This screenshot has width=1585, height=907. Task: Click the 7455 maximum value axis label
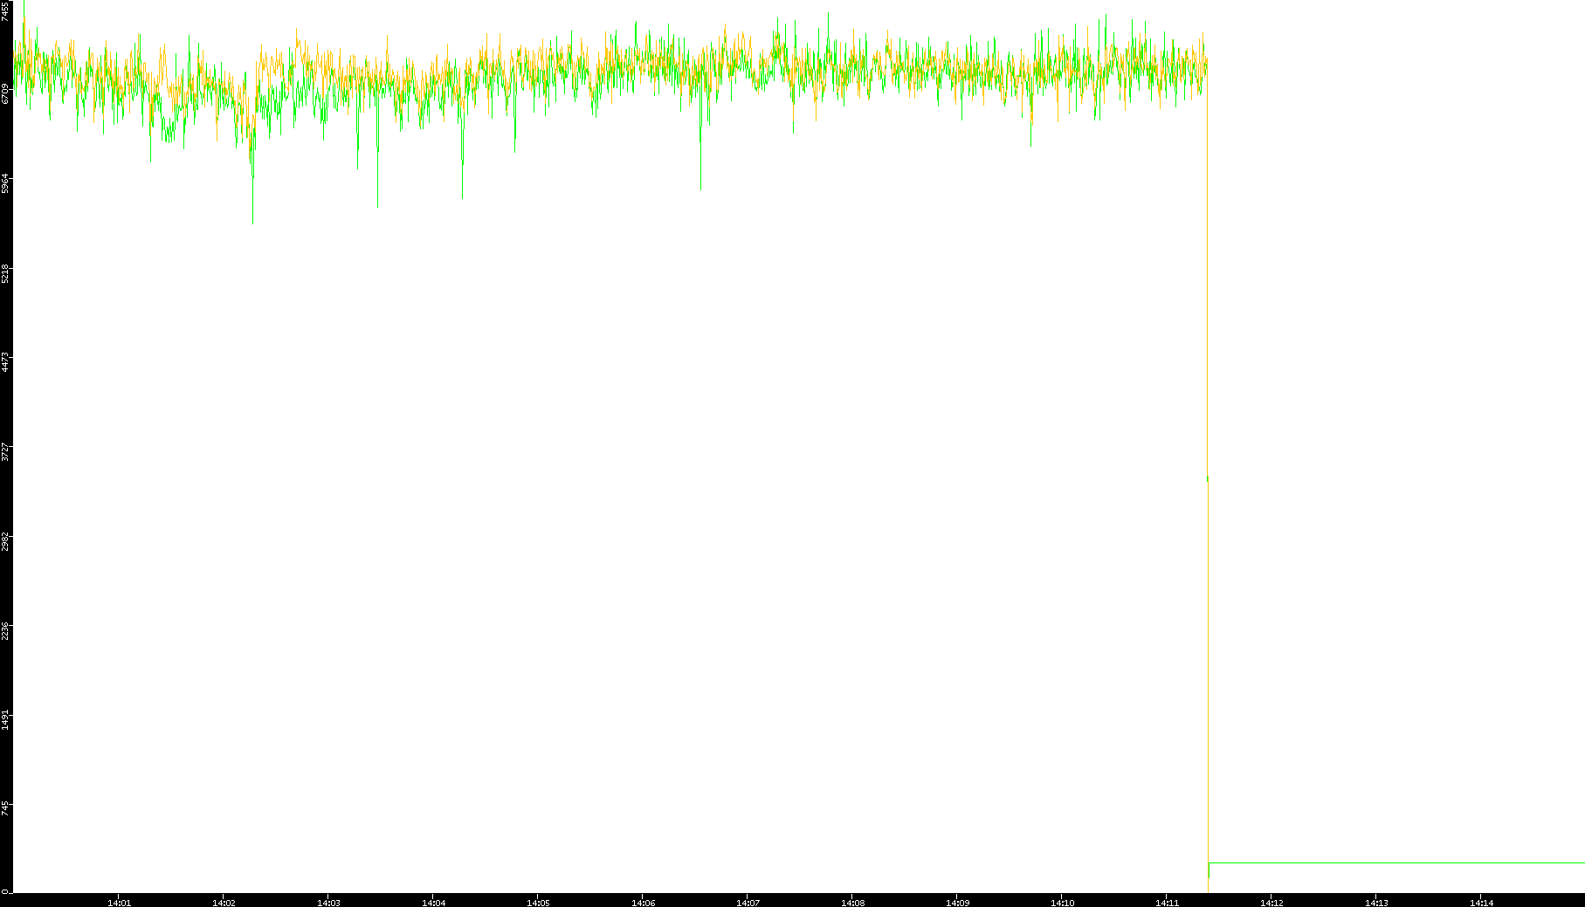[x=6, y=11]
